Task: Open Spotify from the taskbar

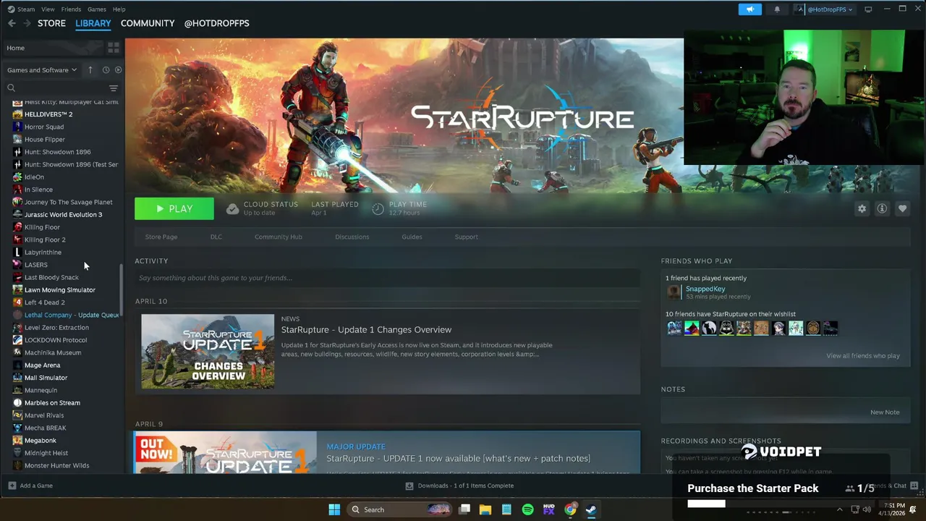Action: coord(527,509)
